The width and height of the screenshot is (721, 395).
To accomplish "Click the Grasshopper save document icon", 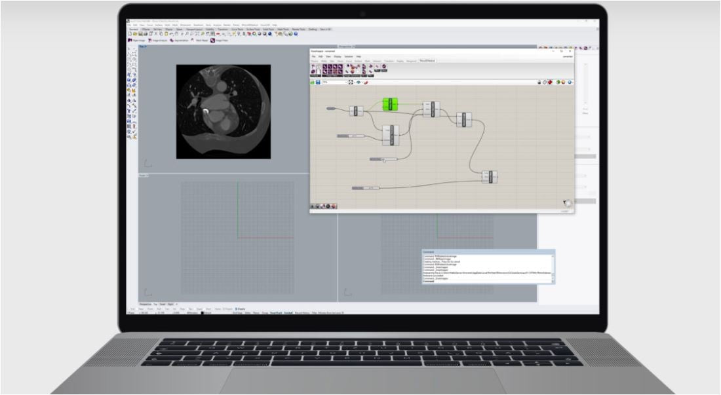I will [x=318, y=82].
